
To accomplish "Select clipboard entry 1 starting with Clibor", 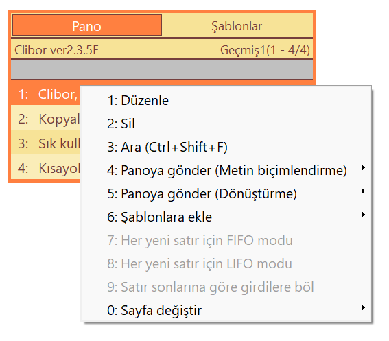I will (46, 94).
